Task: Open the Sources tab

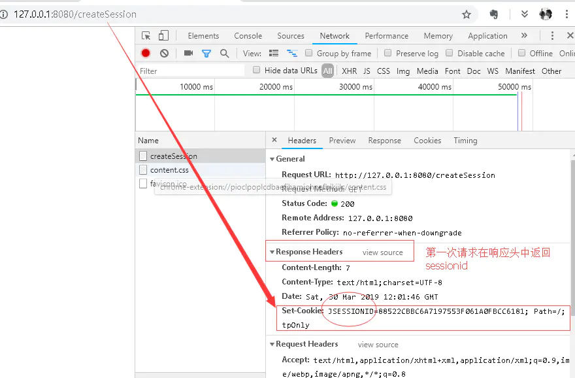Action: [290, 36]
